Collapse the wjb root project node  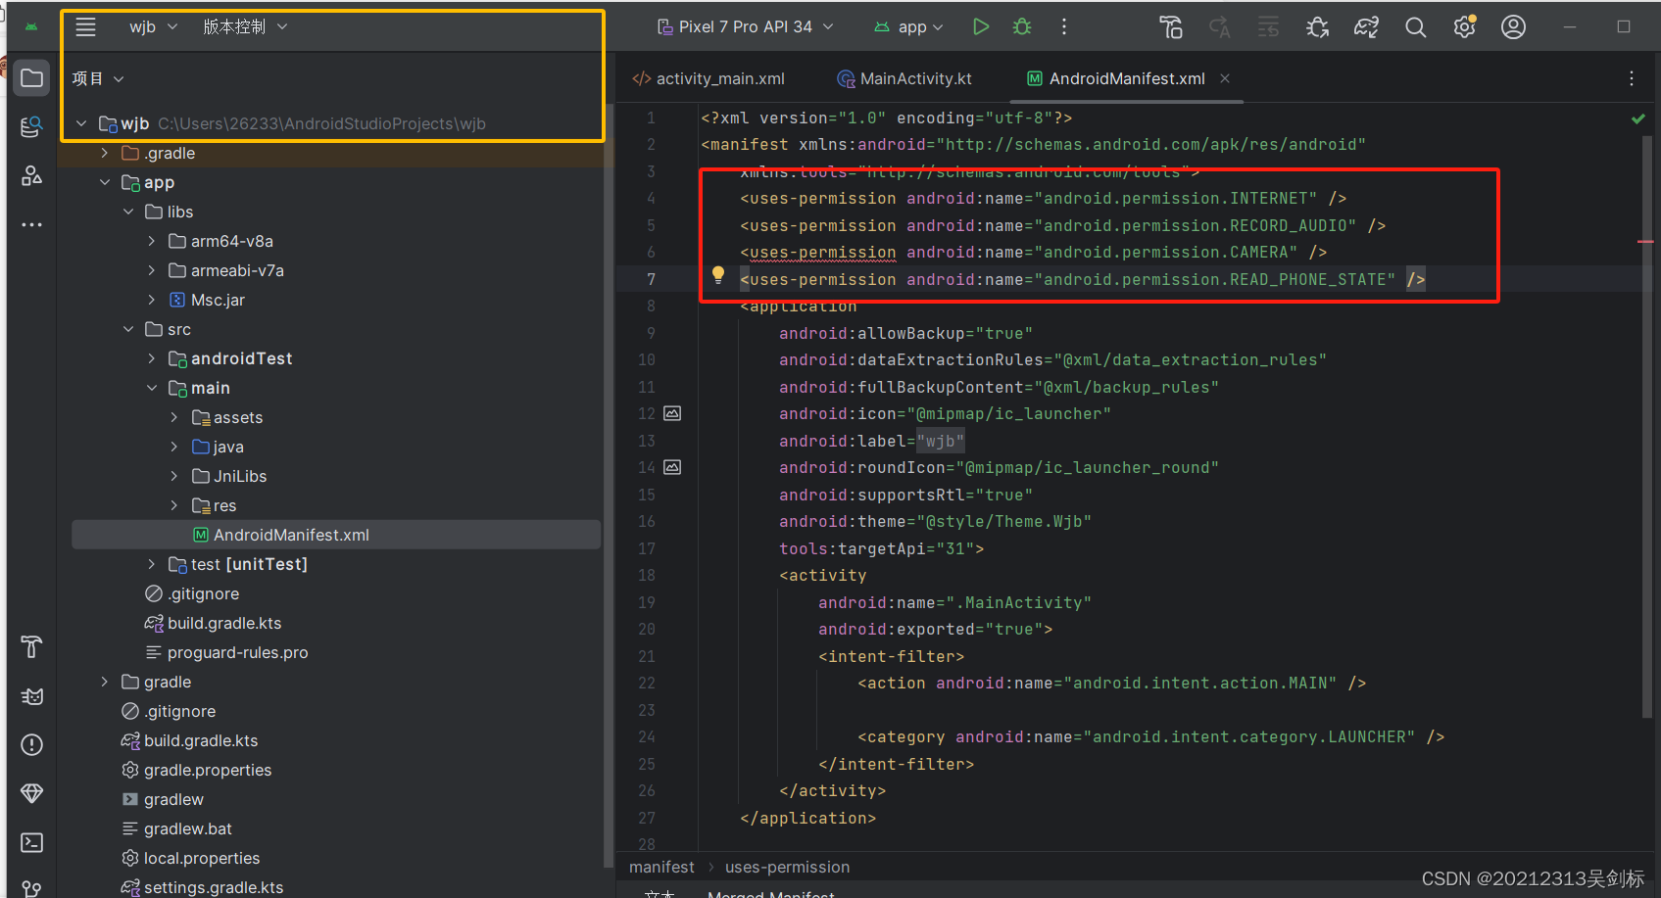click(81, 123)
